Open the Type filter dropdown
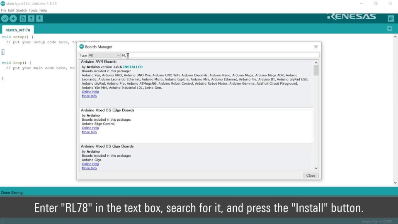 click(x=104, y=55)
